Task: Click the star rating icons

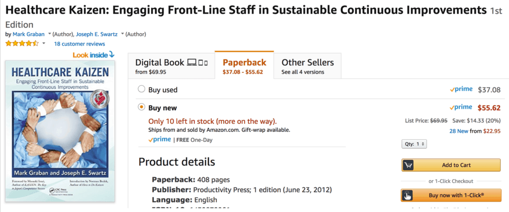Action: pos(22,44)
